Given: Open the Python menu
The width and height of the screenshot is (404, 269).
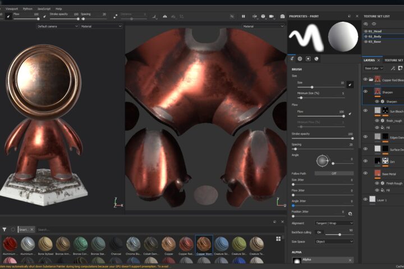Looking at the screenshot, I should pos(27,9).
